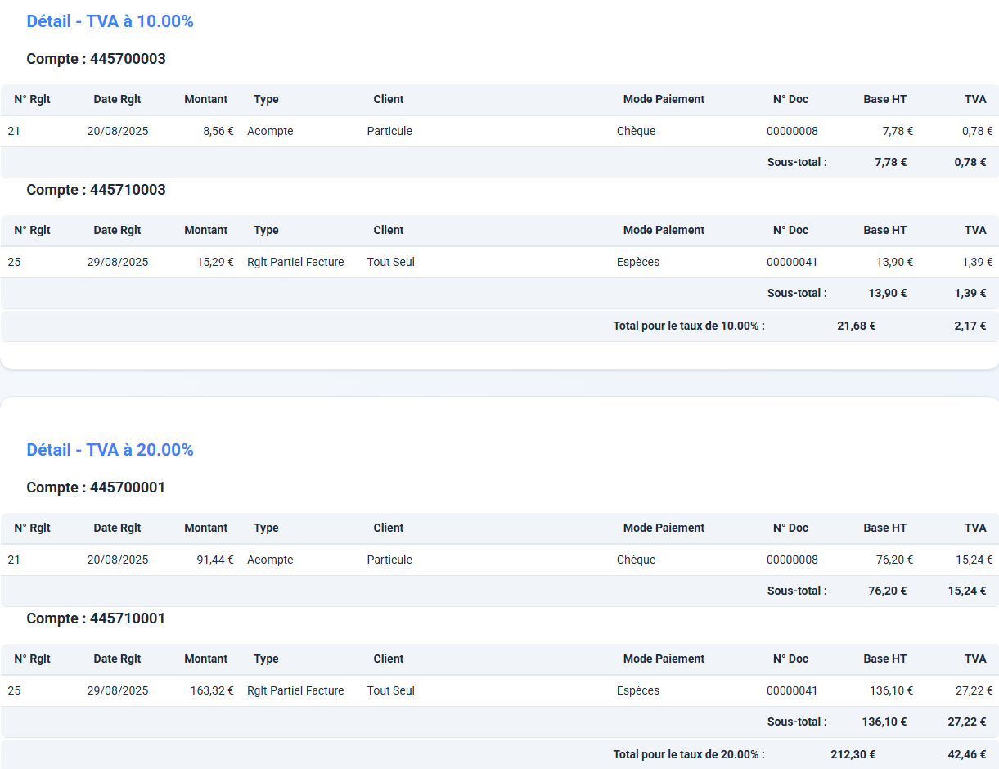Click the 15,29 € Montant cell
The height and width of the screenshot is (769, 999).
point(215,262)
